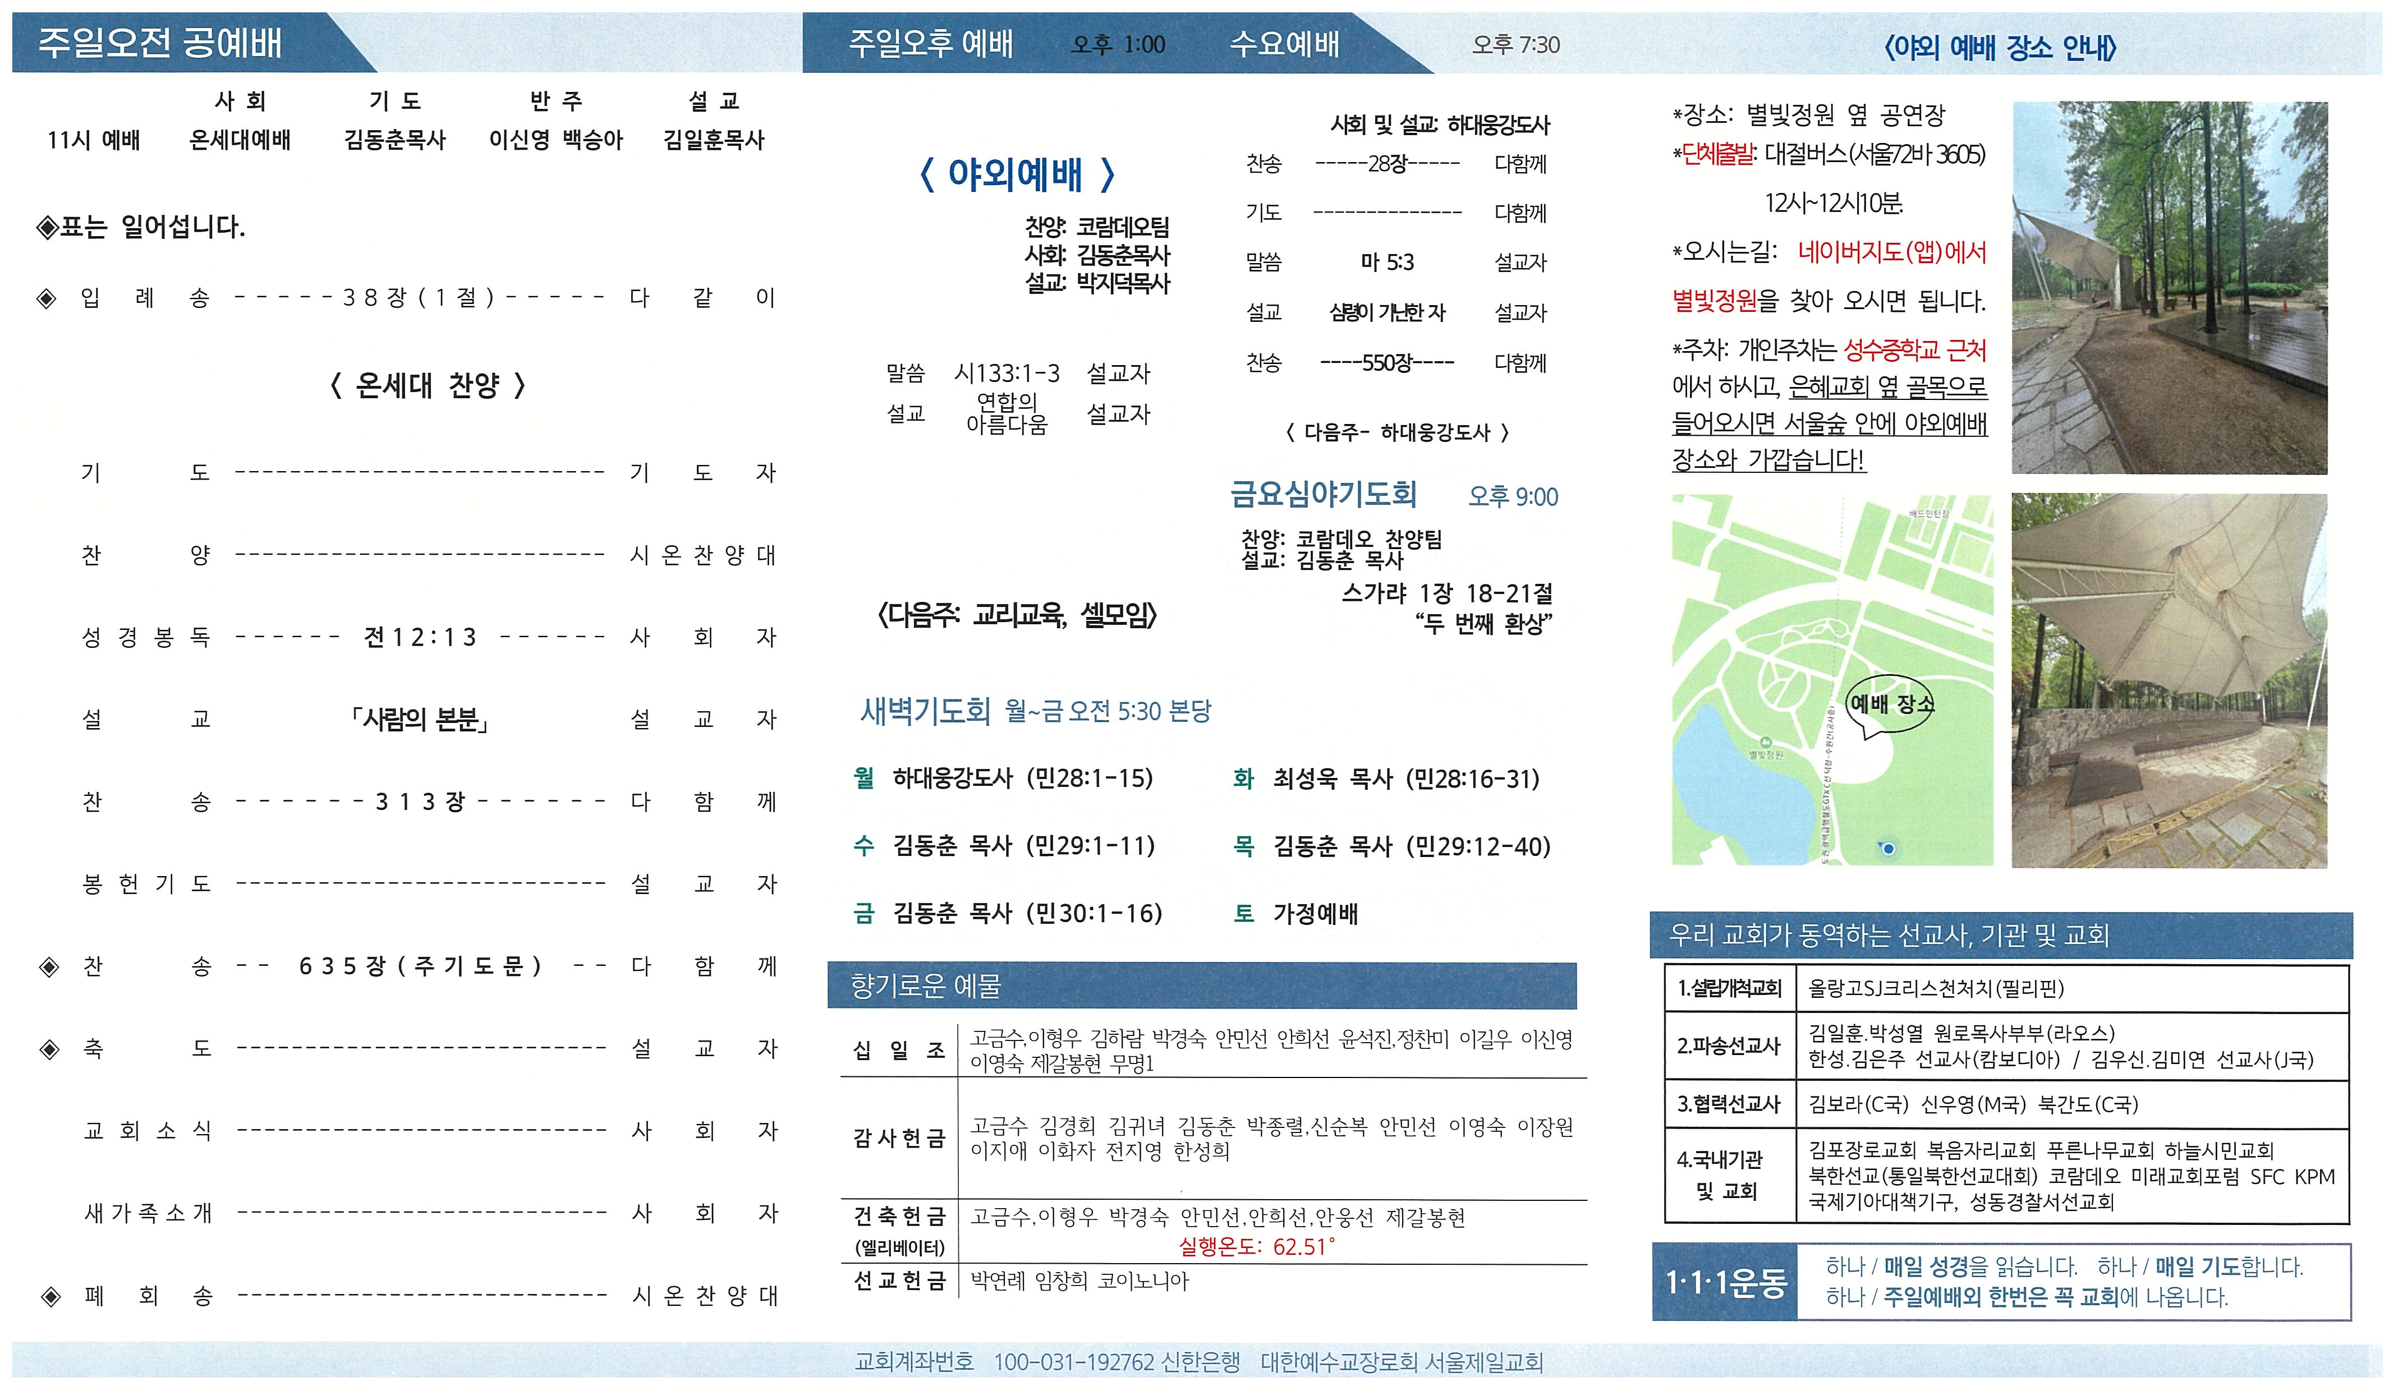
Task: Click the red 단체출발 label
Action: 1720,154
